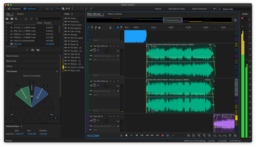This screenshot has width=256, height=147.
Task: Open the fx effects view in editor
Action: 92,27
